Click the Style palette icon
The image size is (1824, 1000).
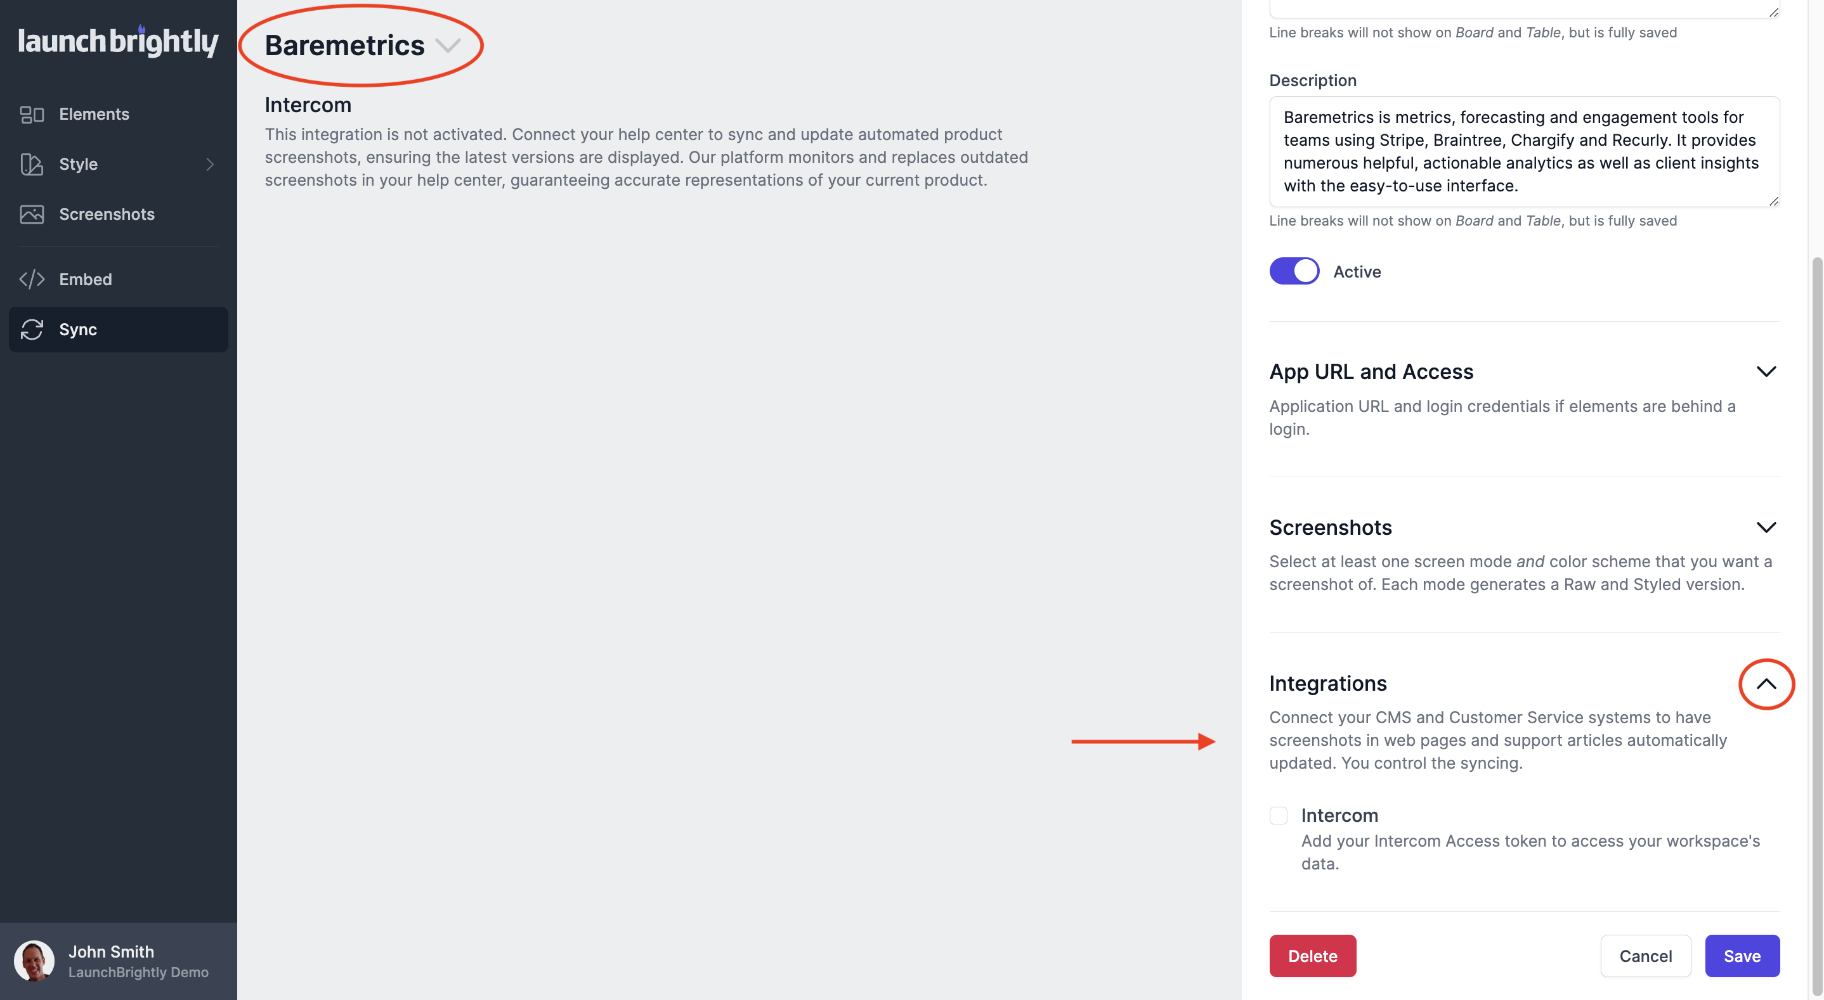click(32, 164)
